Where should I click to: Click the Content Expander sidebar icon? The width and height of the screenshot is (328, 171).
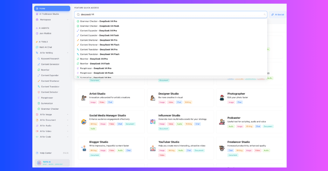pos(39,75)
